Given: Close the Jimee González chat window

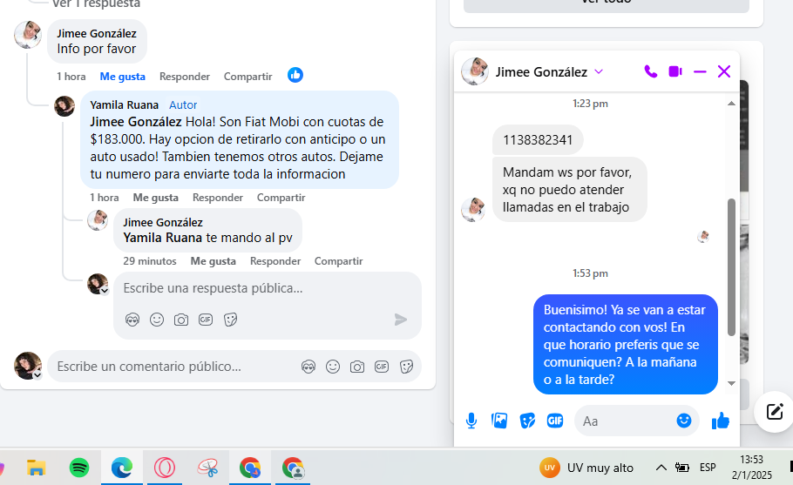Looking at the screenshot, I should (723, 71).
